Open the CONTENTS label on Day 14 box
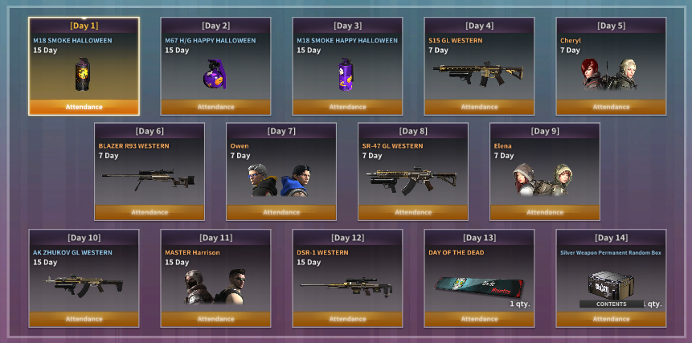The image size is (692, 343). click(612, 304)
